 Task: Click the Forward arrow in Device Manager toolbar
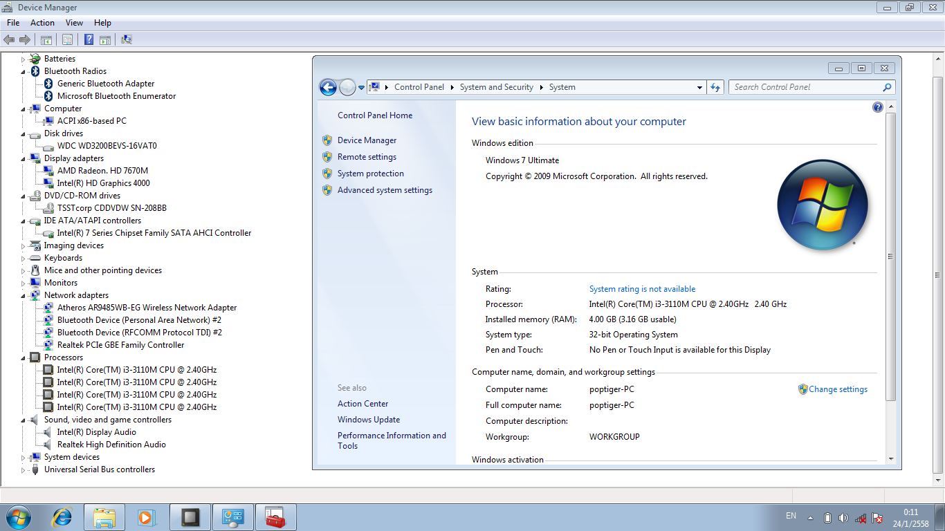point(25,39)
